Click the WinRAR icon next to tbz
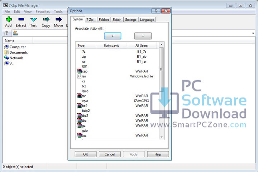 tap(79, 120)
